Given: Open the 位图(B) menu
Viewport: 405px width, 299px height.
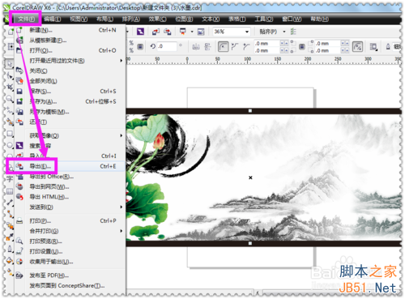Looking at the screenshot, I should pyautogui.click(x=184, y=19).
